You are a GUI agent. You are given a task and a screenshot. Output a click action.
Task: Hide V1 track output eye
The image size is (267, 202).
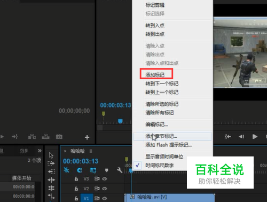coord(105,198)
